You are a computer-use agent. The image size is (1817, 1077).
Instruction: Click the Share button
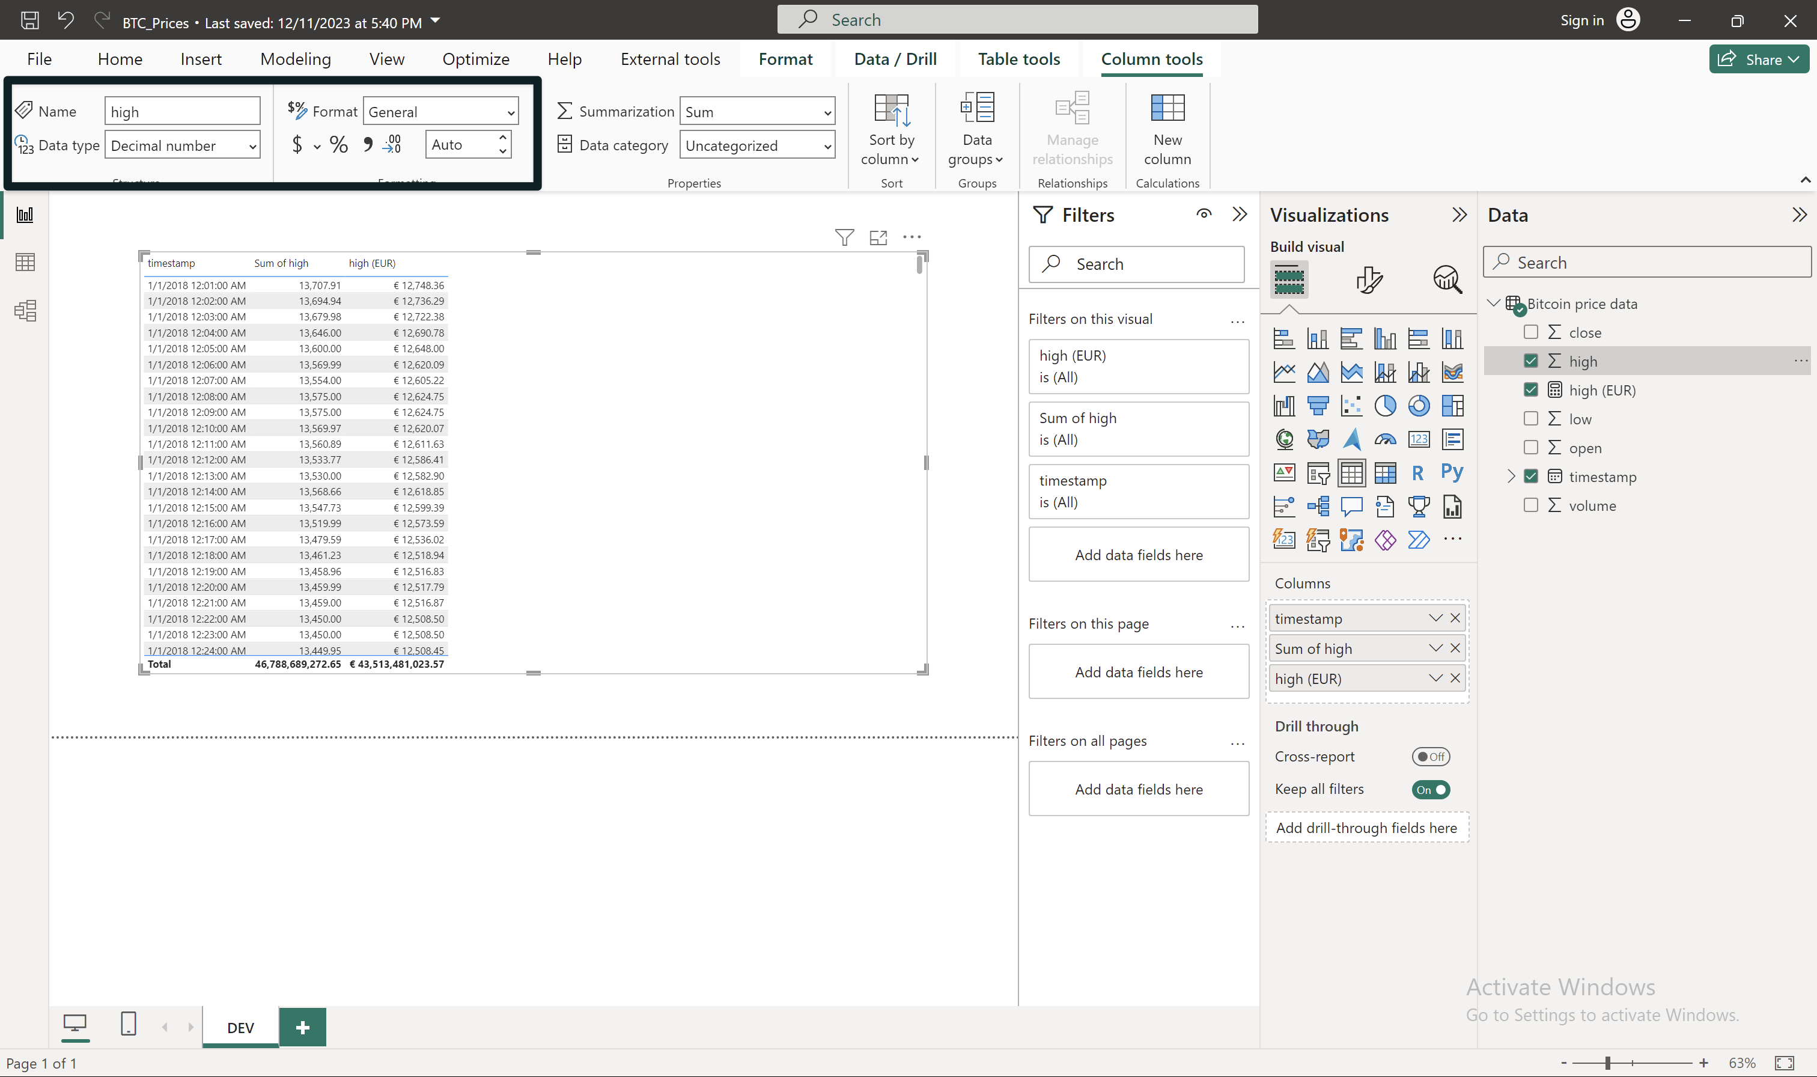click(x=1759, y=59)
